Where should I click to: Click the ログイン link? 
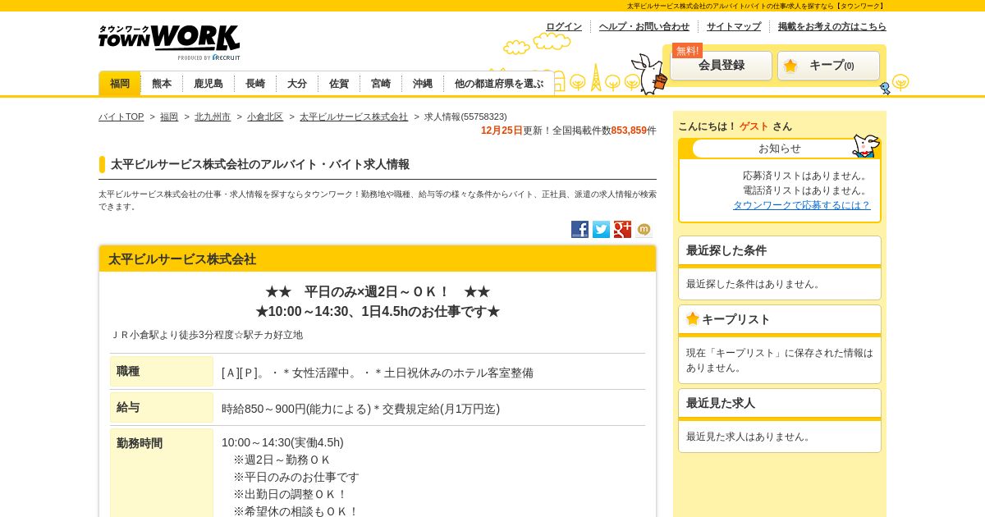(564, 26)
